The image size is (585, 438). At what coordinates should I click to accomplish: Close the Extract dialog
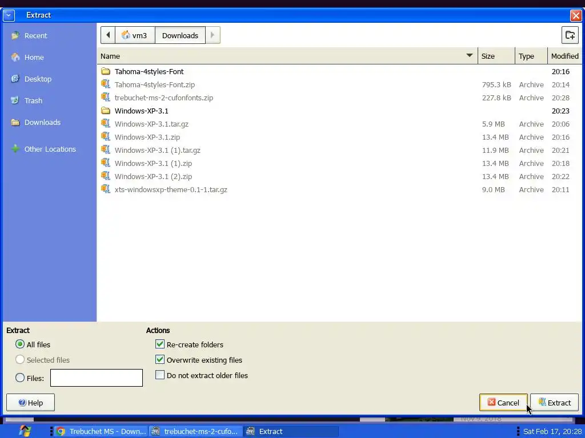pos(576,15)
